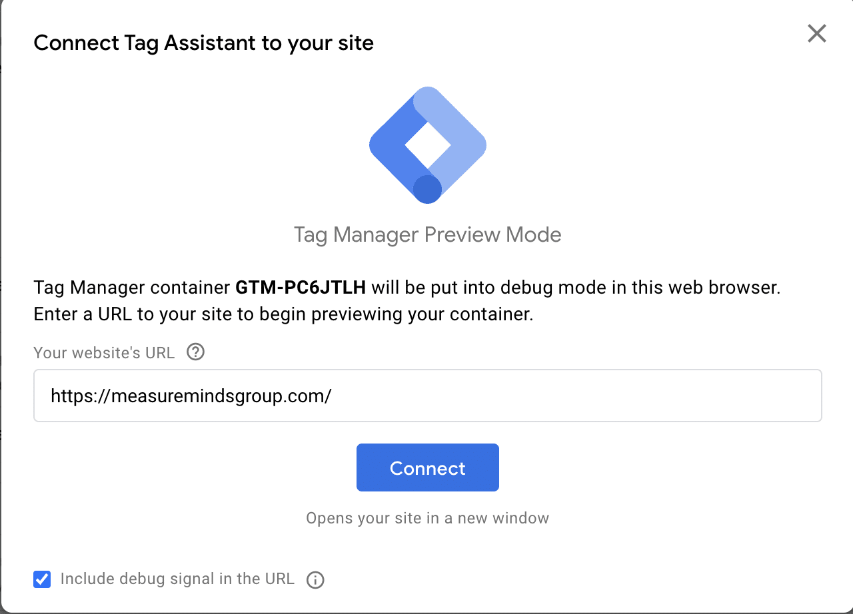Image resolution: width=853 pixels, height=614 pixels.
Task: Show info about the debug signal option
Action: tap(315, 580)
